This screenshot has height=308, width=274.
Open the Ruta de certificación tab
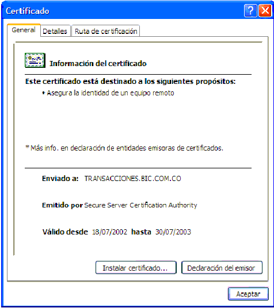coord(106,31)
